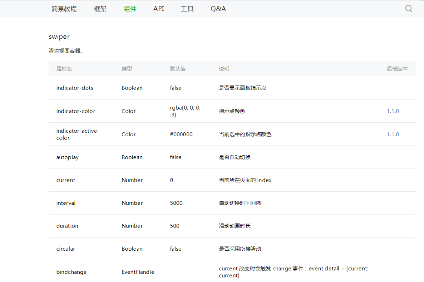Screen dimensions: 424x282
Task: Click the 最低版本 column header
Action: (397, 69)
